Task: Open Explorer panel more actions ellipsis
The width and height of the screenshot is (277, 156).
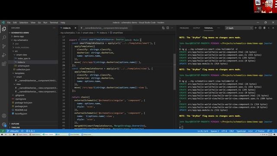Action: coord(54,28)
